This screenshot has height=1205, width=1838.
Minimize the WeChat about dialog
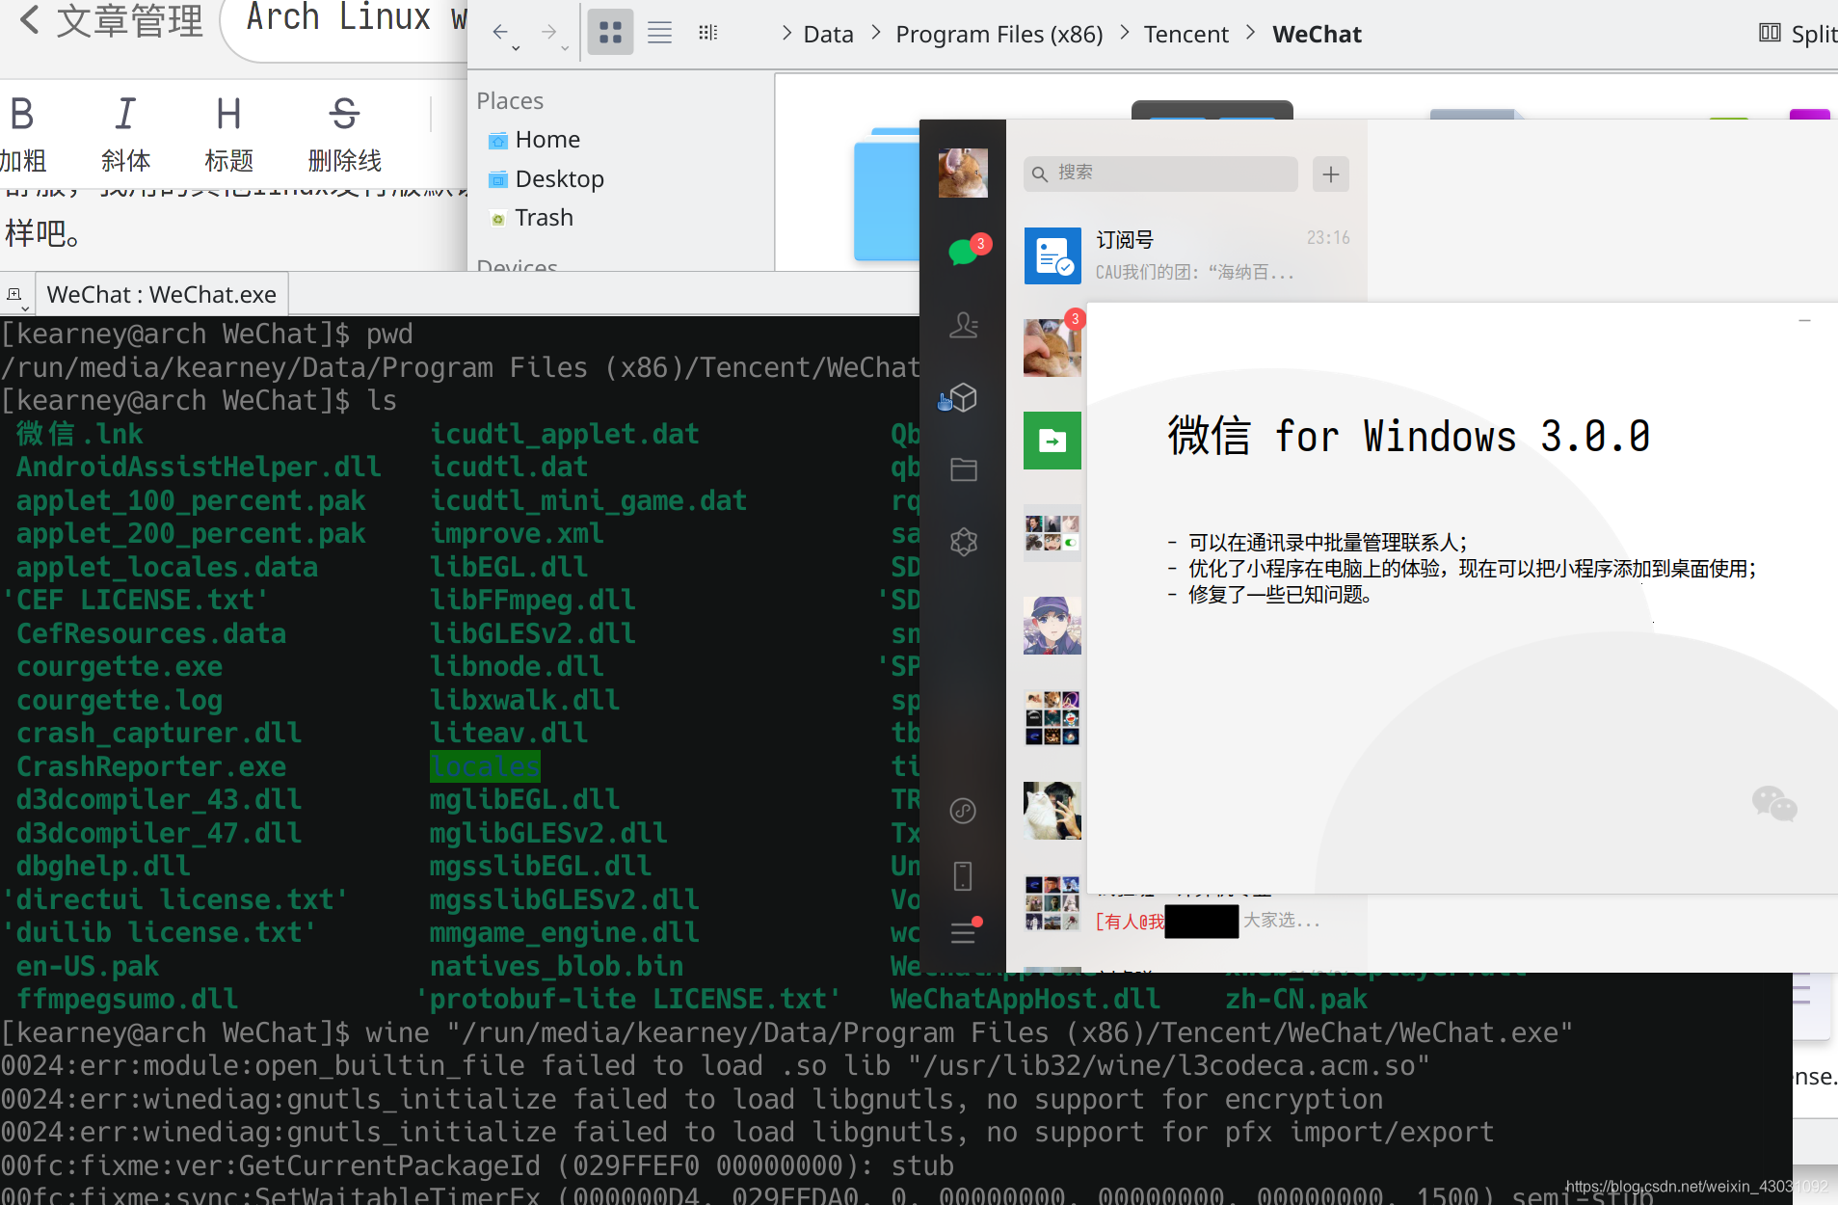coord(1804,321)
